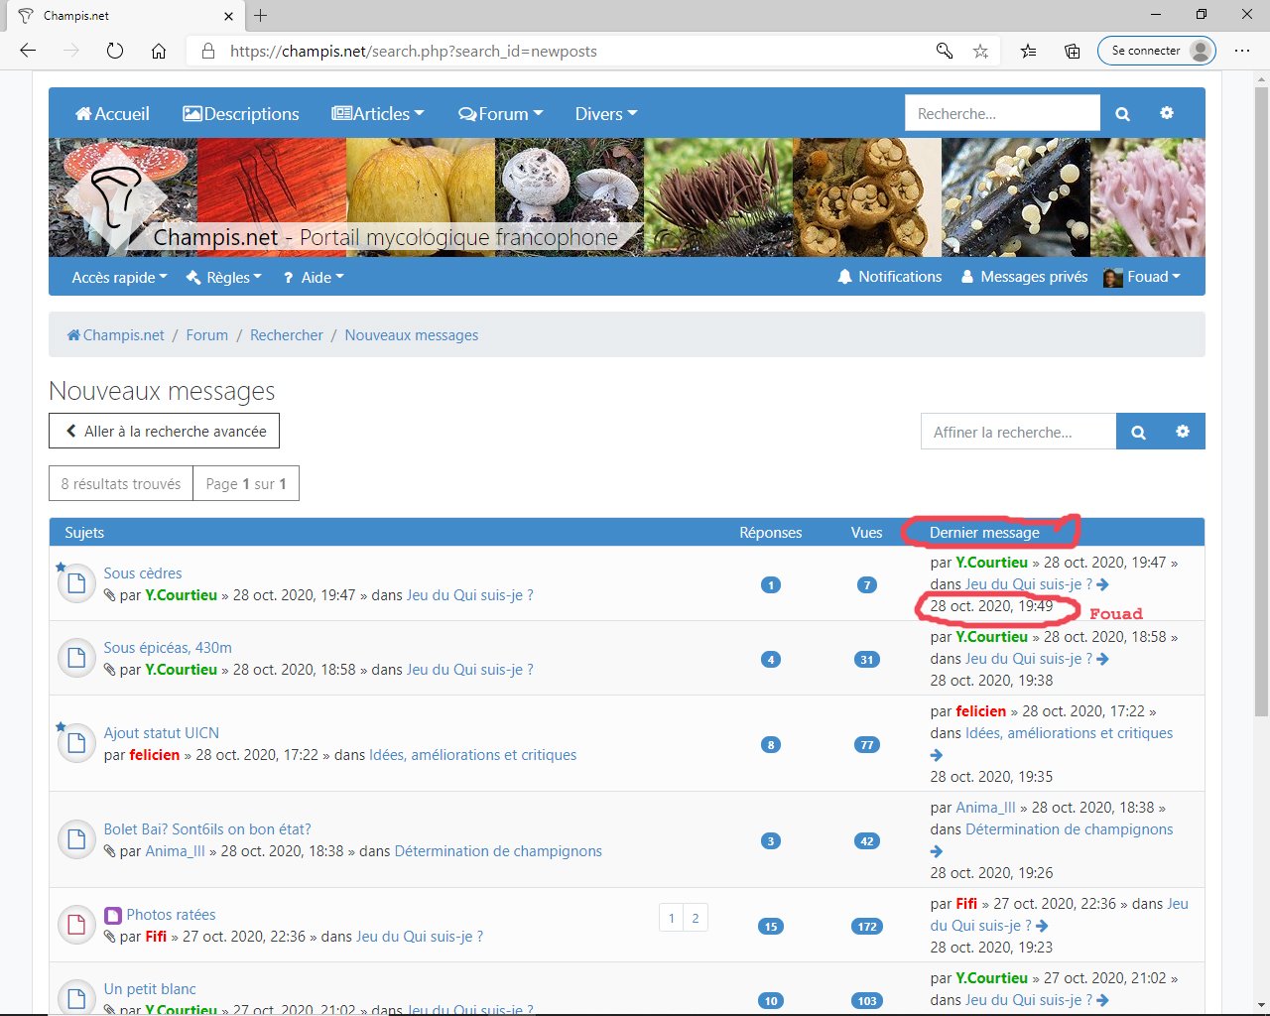Open the Descriptions menu item
The image size is (1270, 1016).
(240, 114)
